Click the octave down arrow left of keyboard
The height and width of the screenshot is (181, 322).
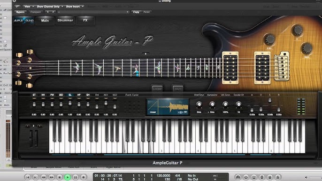click(x=28, y=126)
